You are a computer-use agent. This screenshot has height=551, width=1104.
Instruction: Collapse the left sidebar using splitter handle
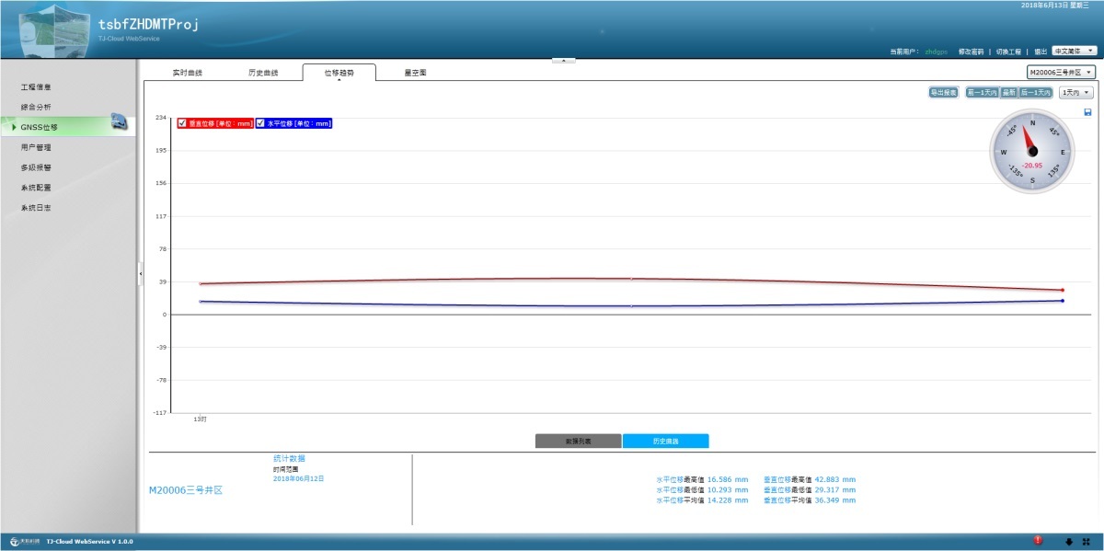(x=140, y=272)
